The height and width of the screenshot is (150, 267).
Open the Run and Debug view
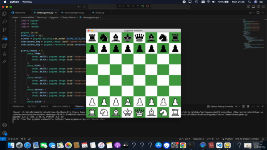click(x=5, y=38)
